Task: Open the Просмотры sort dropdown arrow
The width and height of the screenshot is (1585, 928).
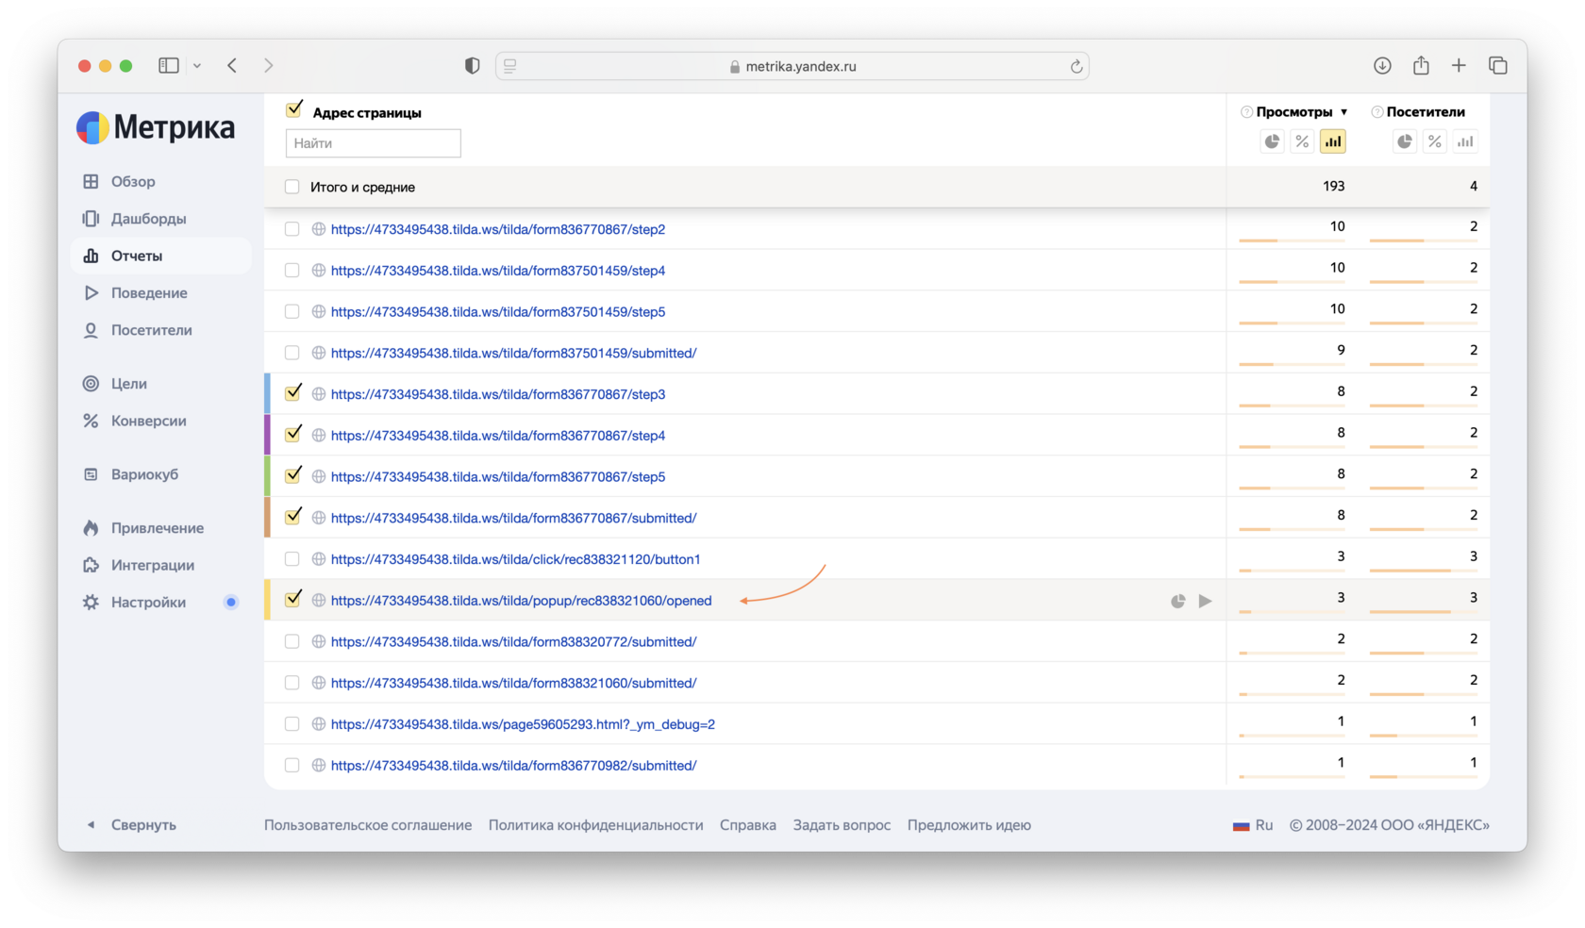Action: pos(1343,112)
